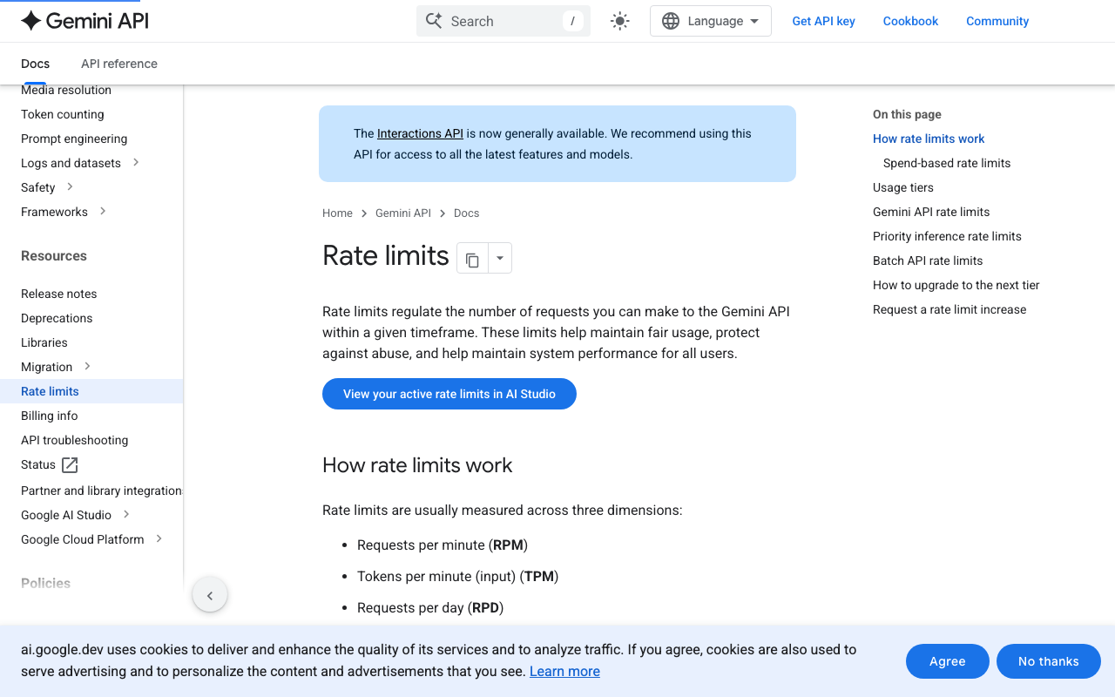Click the Docs breadcrumb
Image resolution: width=1115 pixels, height=697 pixels.
466,213
